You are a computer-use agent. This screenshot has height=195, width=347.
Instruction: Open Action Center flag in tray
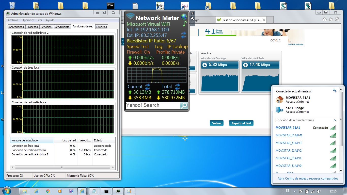coord(301,191)
